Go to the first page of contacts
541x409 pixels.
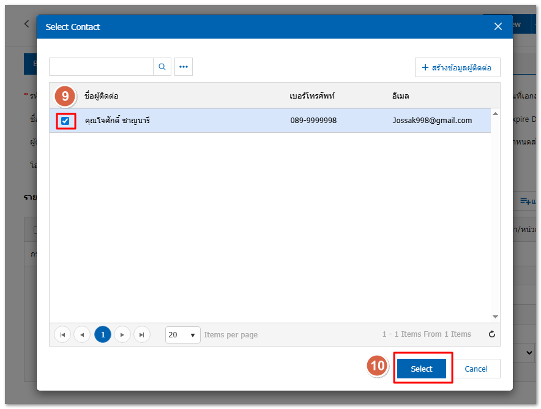62,334
